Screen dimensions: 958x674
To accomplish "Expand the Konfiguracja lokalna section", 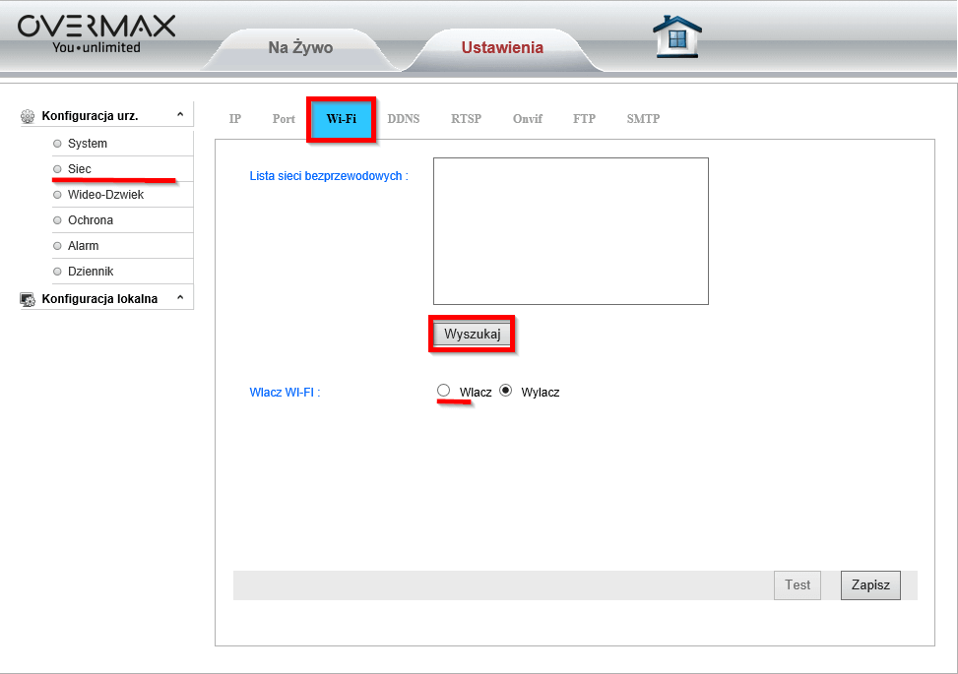I will pos(180,298).
